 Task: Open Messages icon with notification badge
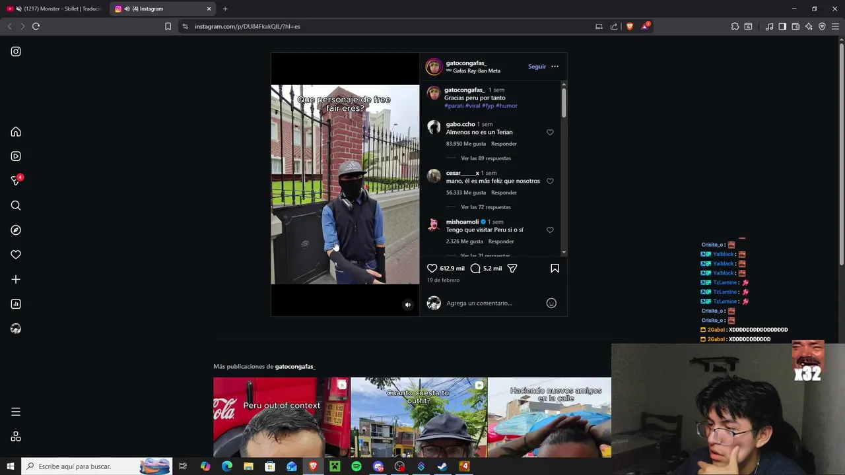[x=16, y=181]
